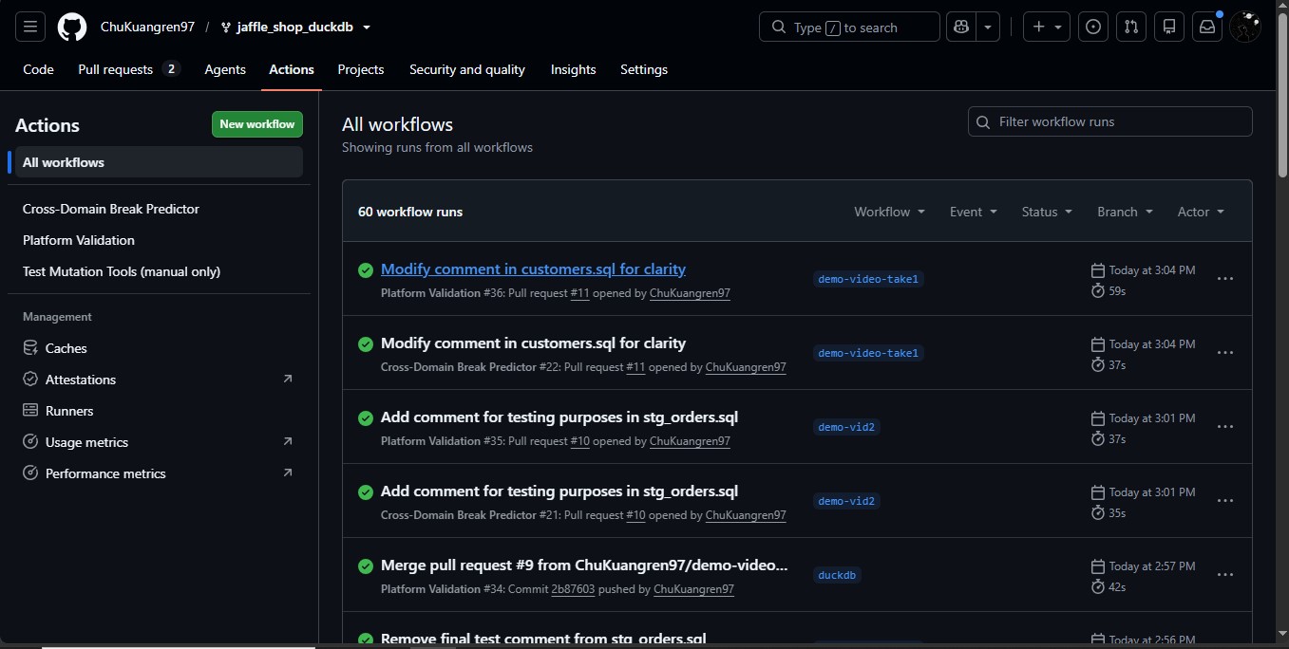Open the hamburger navigation menu
Screen dimensions: 1289x649
pos(29,27)
